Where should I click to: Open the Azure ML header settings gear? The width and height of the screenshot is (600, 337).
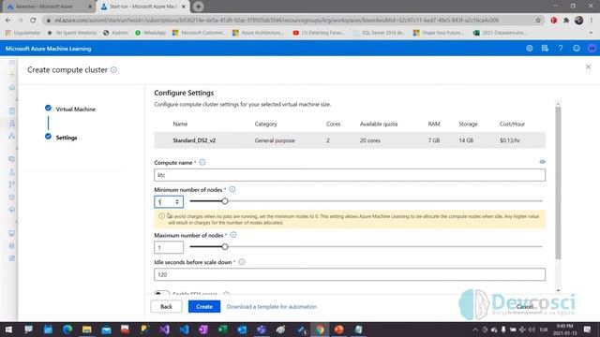529,48
